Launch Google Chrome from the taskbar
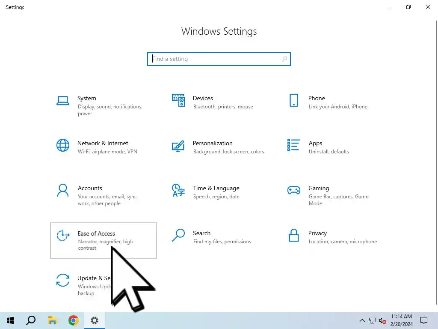The height and width of the screenshot is (329, 438). pos(74,320)
